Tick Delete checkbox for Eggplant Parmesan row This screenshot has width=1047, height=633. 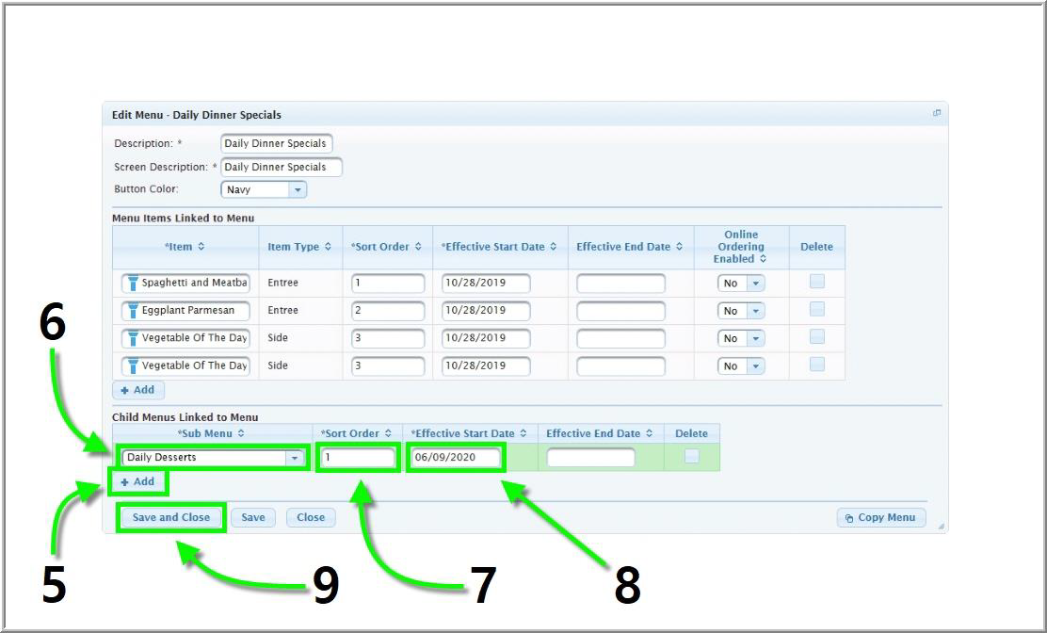816,309
